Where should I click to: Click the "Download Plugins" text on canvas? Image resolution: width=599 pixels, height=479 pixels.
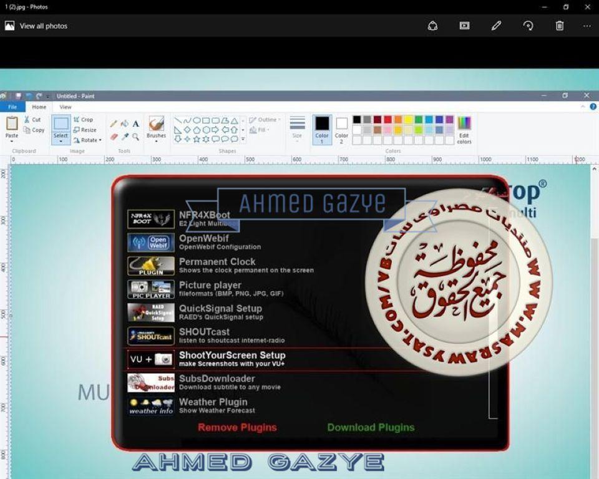coord(371,427)
